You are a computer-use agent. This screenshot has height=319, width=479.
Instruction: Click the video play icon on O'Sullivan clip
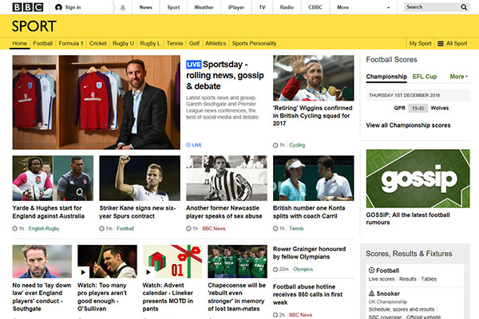point(83,272)
